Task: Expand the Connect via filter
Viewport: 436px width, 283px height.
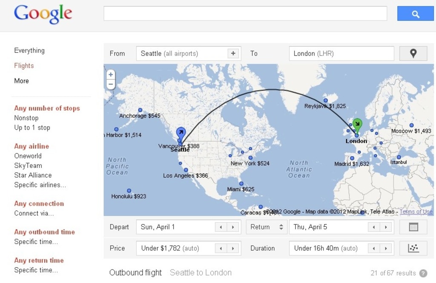Action: point(34,213)
